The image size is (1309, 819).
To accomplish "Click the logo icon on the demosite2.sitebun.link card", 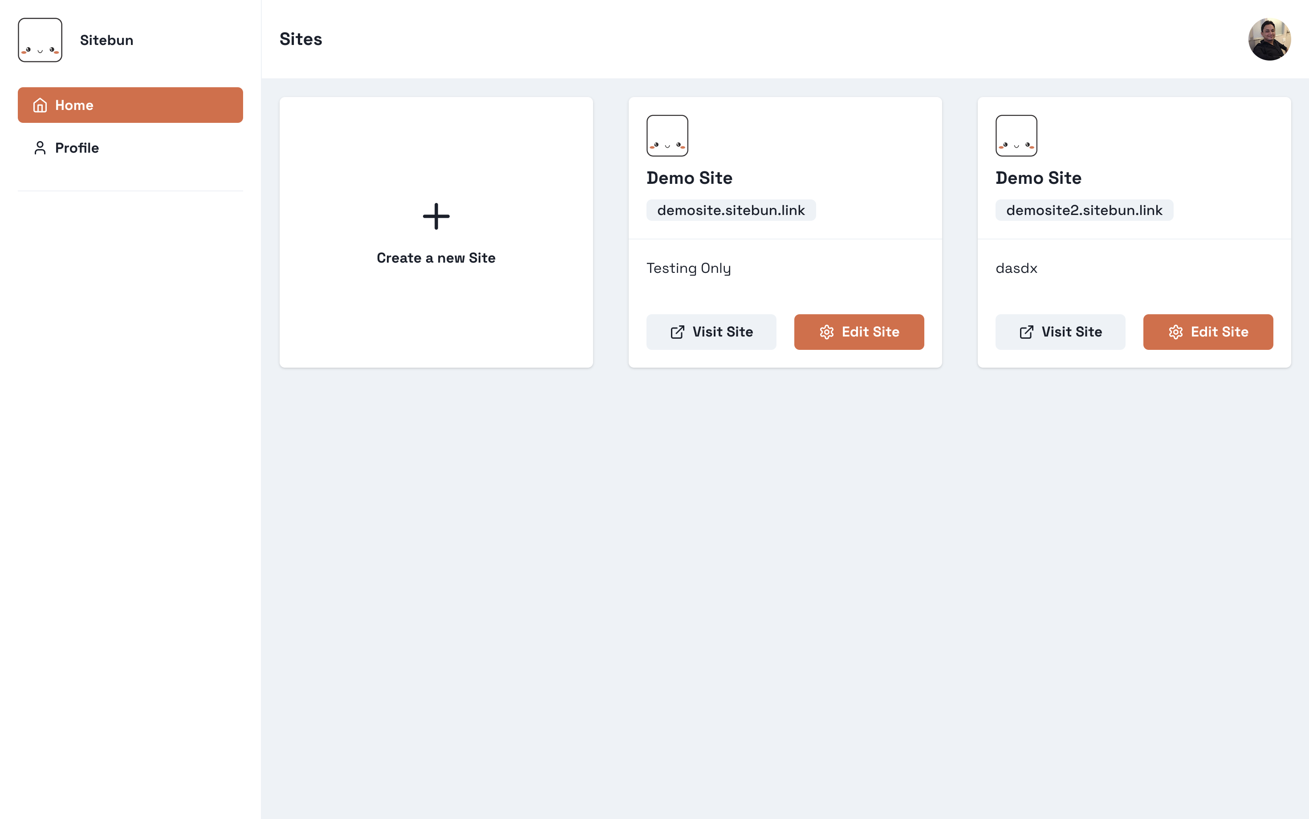I will tap(1016, 135).
